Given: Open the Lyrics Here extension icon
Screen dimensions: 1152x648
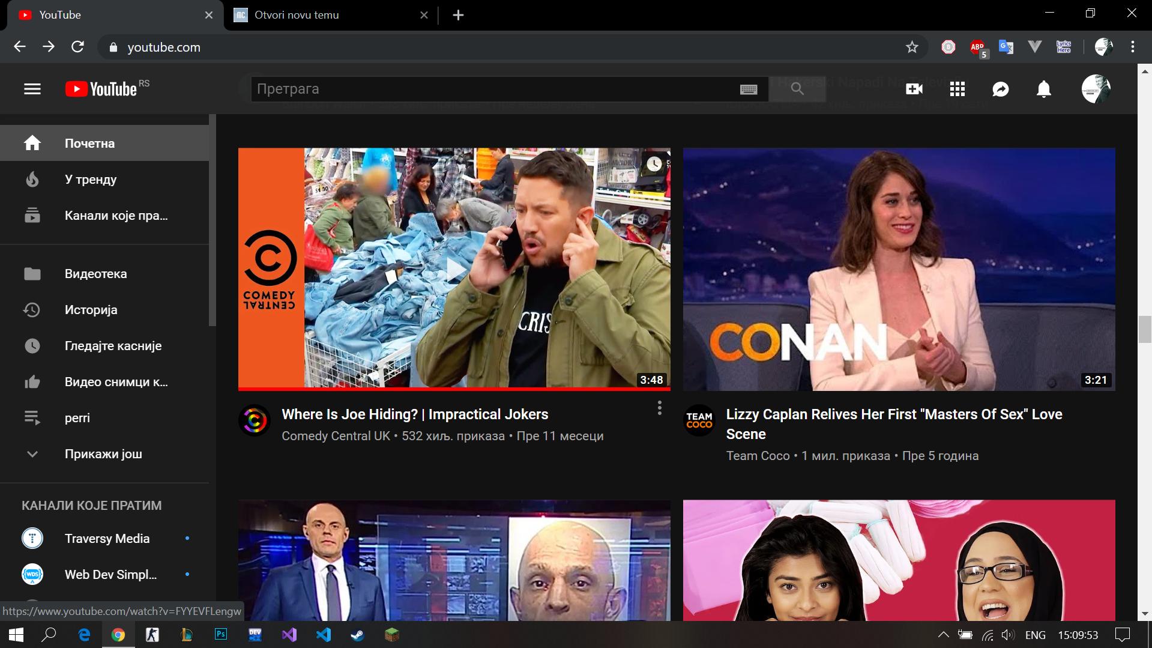Looking at the screenshot, I should tap(1063, 47).
